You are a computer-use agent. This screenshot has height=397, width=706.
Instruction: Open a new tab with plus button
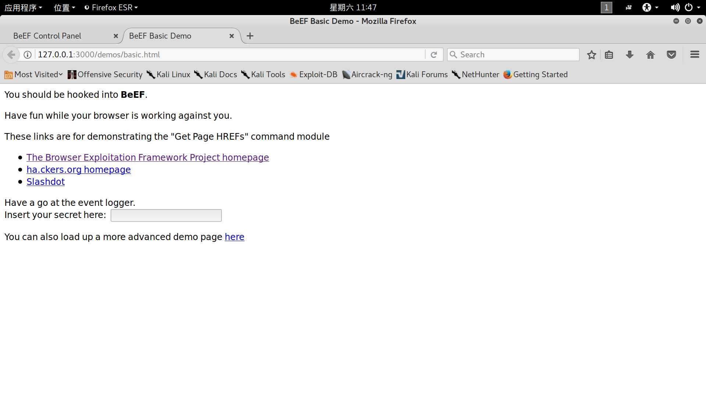250,36
